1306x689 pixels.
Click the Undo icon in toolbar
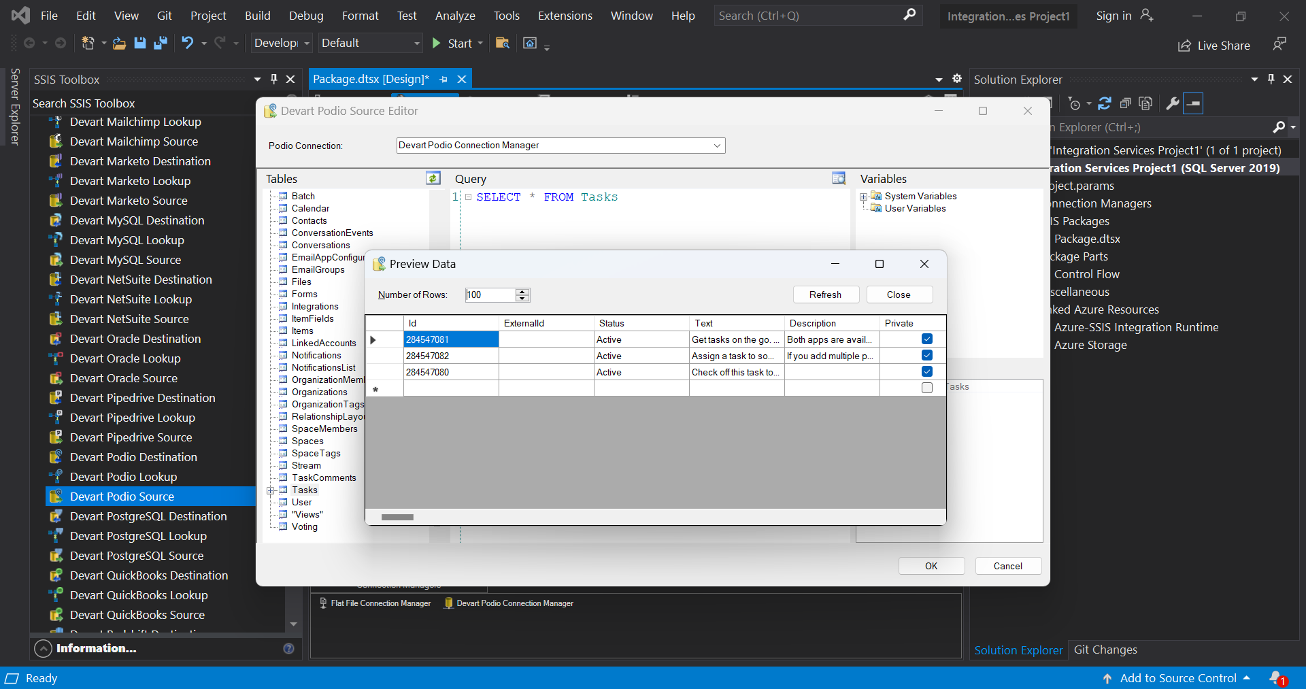187,44
